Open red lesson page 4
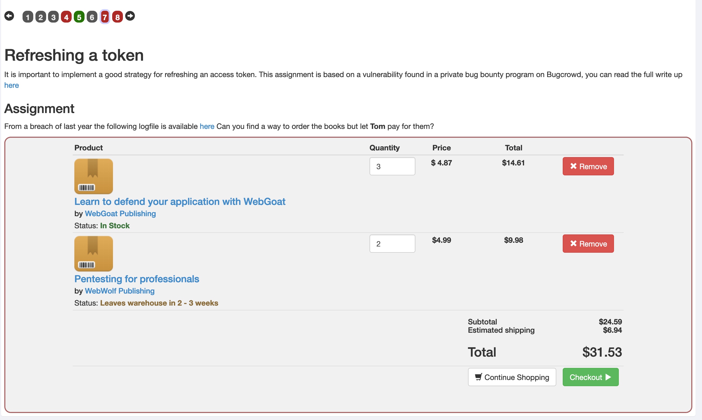The width and height of the screenshot is (702, 420). [66, 17]
